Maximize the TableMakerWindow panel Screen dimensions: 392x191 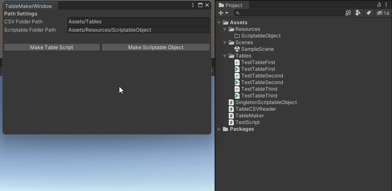200,5
